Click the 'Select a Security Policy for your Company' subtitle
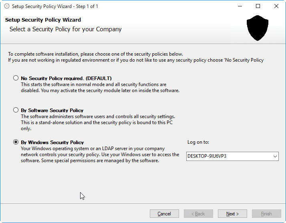 click(x=65, y=29)
